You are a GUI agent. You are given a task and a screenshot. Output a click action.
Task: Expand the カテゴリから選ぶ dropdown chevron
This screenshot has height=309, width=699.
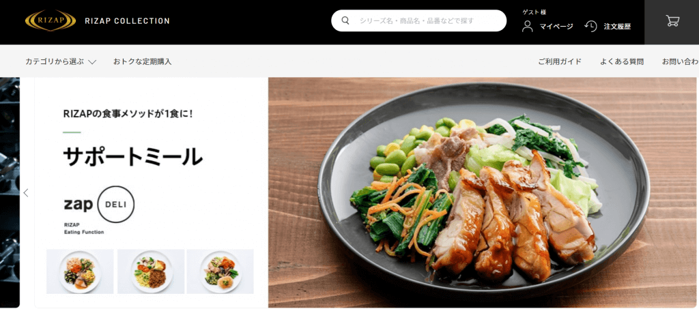click(92, 62)
